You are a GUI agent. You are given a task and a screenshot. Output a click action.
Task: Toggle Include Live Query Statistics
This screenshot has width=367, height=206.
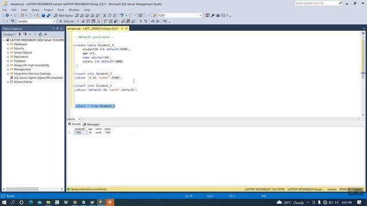click(x=111, y=21)
